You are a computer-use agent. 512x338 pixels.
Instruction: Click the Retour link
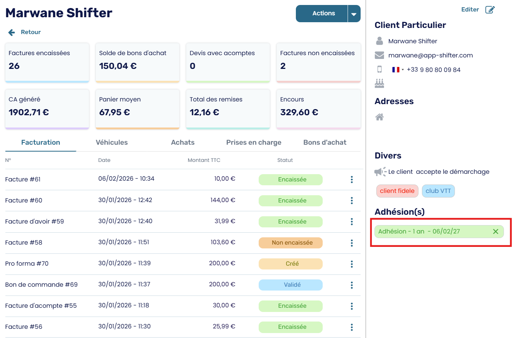[x=31, y=32]
